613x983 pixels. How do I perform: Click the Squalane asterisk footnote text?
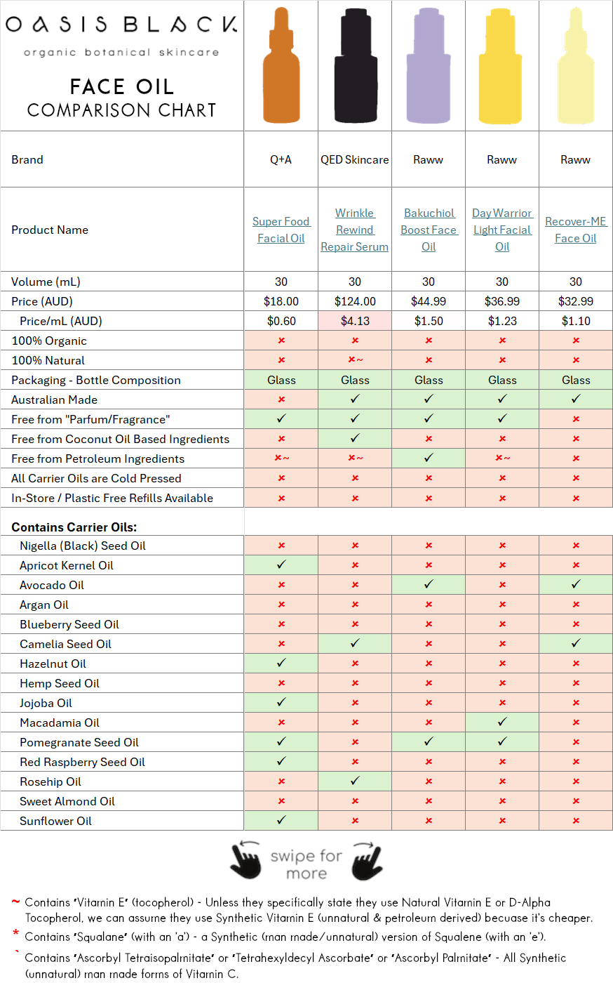click(x=285, y=937)
